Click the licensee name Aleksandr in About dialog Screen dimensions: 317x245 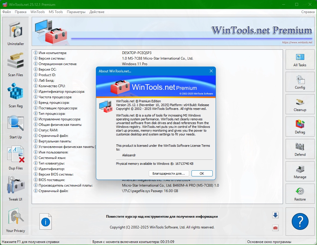coord(129,155)
